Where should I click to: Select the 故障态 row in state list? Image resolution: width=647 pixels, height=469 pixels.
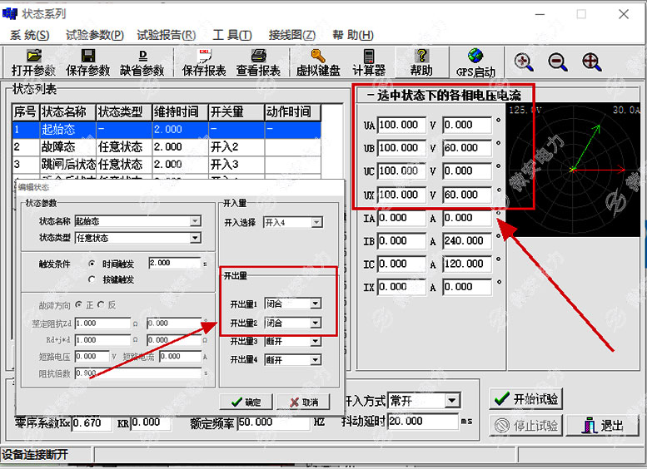(67, 146)
